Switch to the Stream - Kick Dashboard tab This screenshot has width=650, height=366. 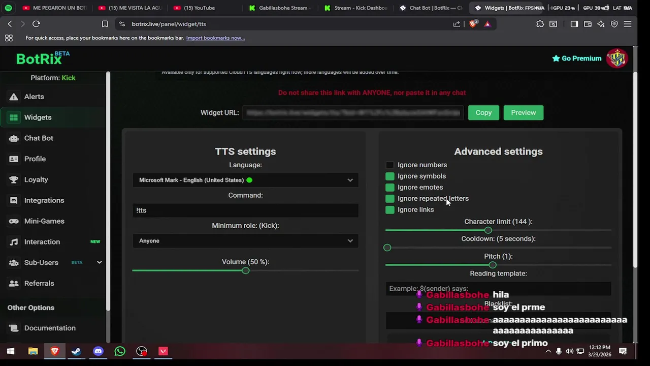coord(355,8)
